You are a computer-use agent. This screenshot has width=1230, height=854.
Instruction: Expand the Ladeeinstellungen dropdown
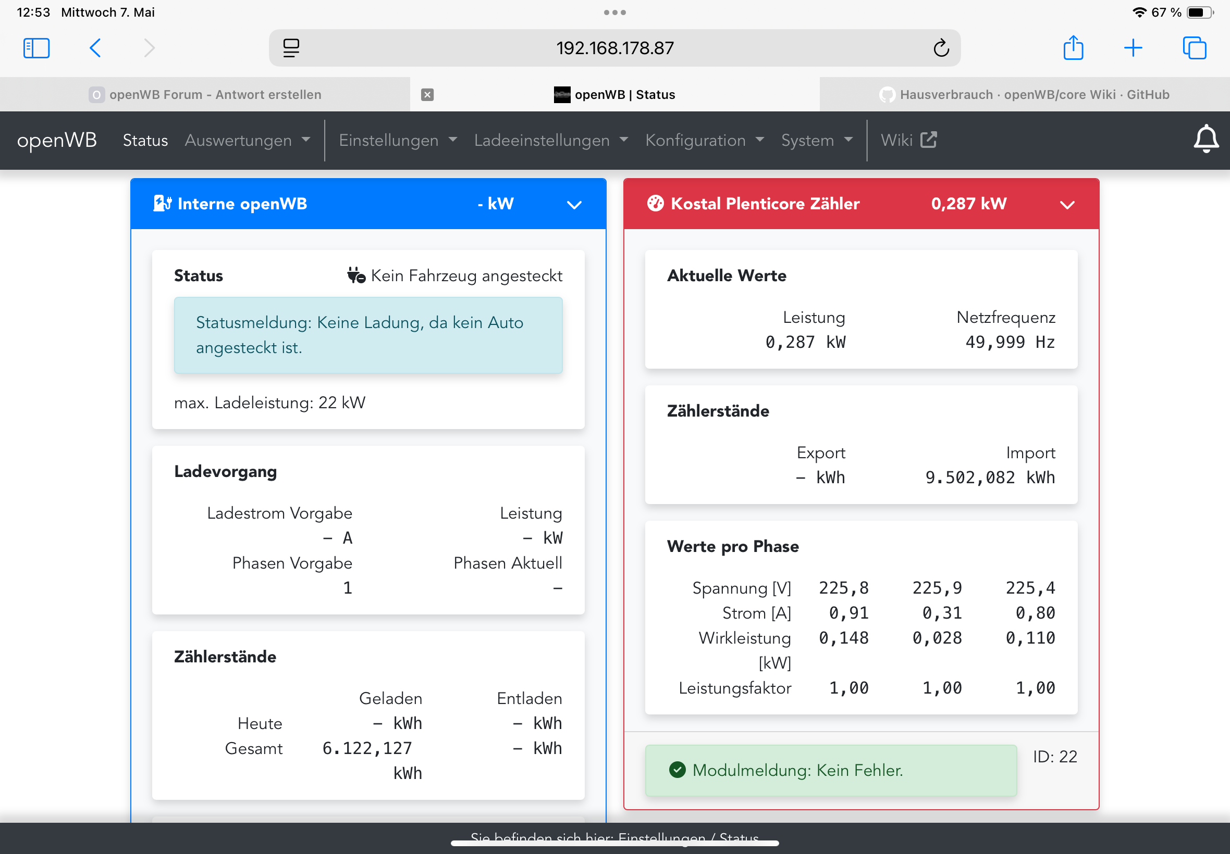[x=551, y=140]
